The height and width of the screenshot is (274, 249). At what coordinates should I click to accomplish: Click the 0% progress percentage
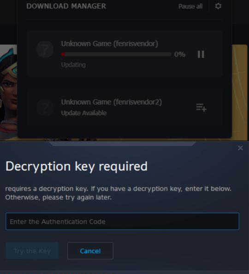pos(180,54)
